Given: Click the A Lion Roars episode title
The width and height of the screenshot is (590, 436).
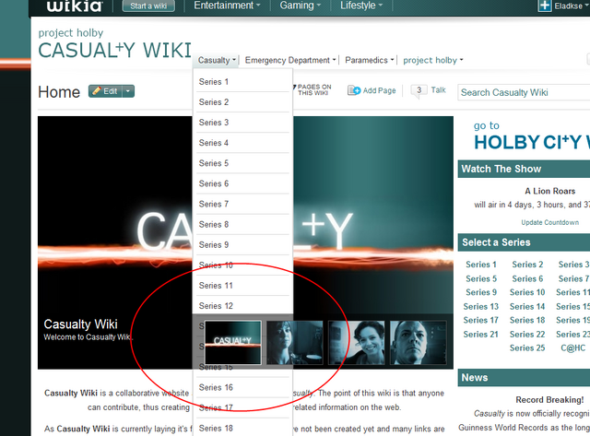Looking at the screenshot, I should pos(550,191).
